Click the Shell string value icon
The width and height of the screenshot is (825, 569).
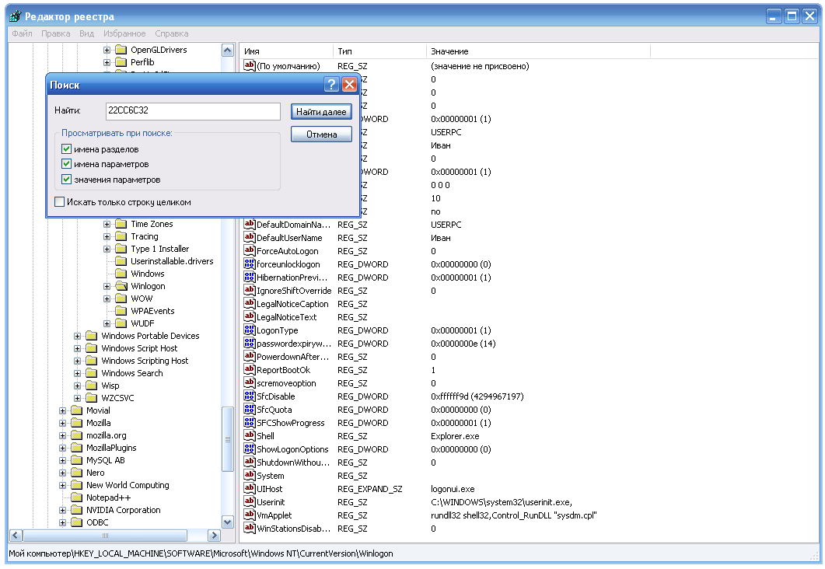tap(250, 436)
